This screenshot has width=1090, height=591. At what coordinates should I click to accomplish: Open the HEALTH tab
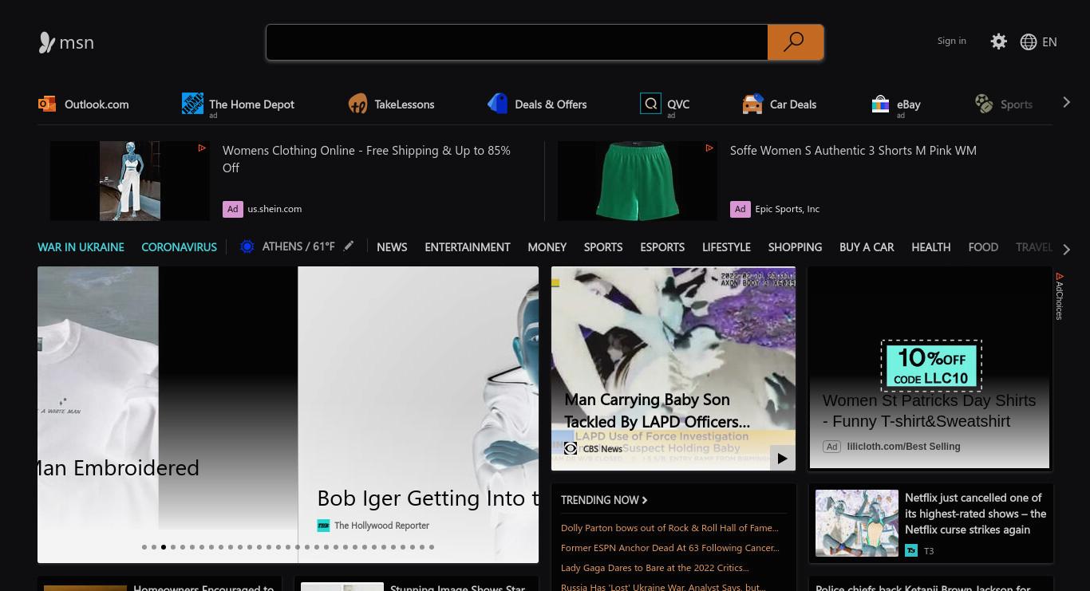pyautogui.click(x=931, y=247)
